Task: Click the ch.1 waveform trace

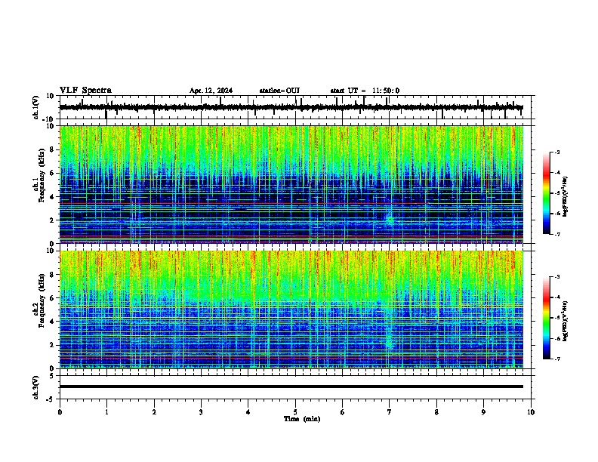Action: pos(291,107)
